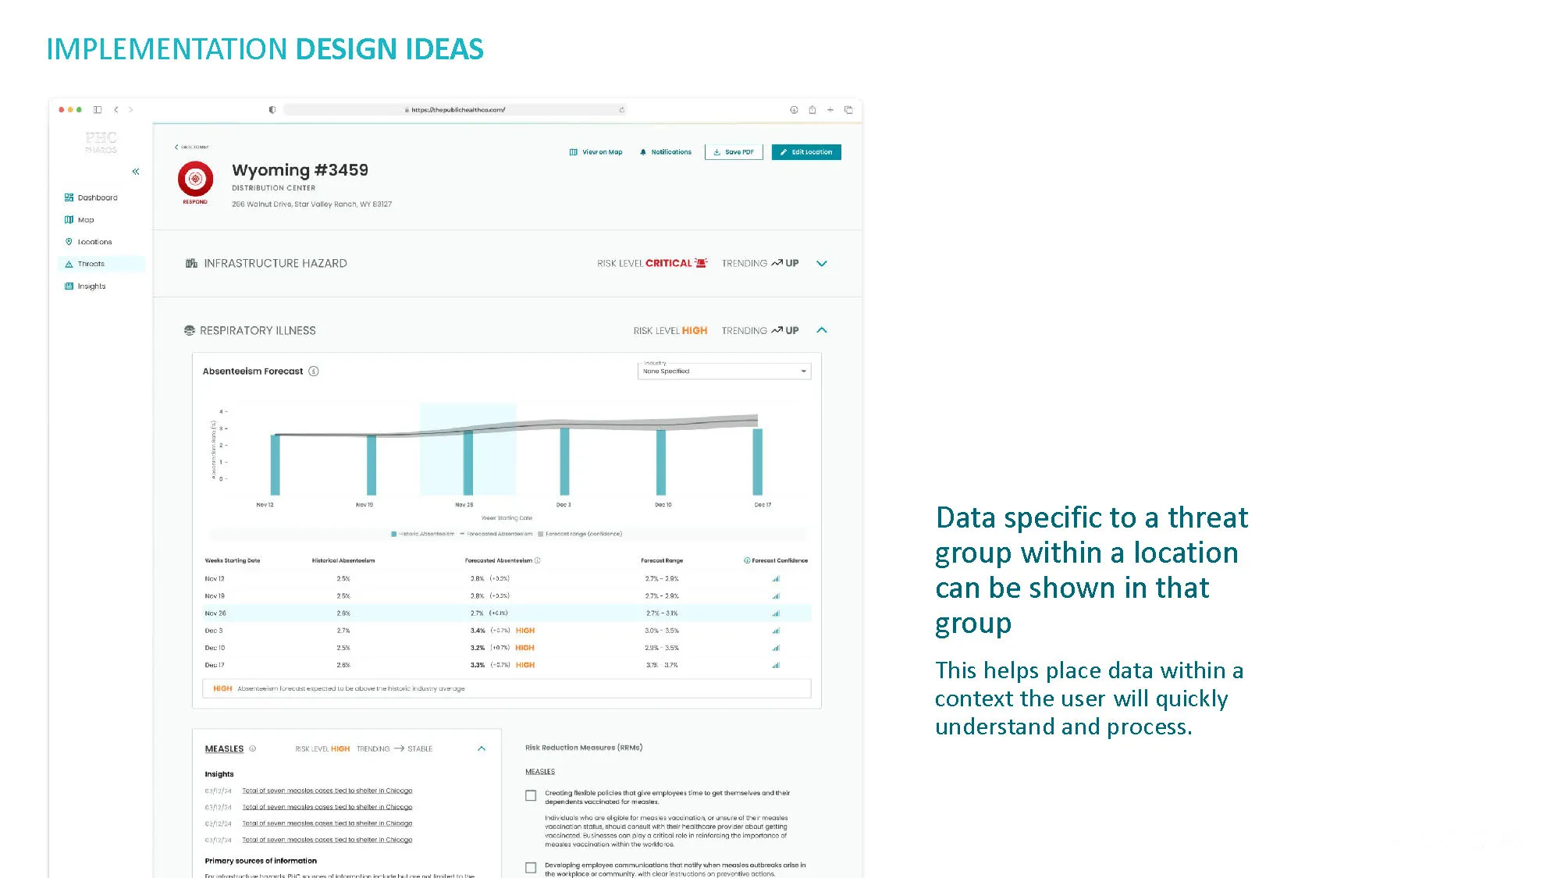Click the Edit Location button
The image size is (1561, 878).
(x=806, y=152)
